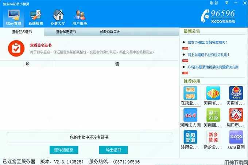Image resolution: width=248 pixels, height=165 pixels.
Task: Open the UKey管理 toolbar section
Action: (14, 18)
